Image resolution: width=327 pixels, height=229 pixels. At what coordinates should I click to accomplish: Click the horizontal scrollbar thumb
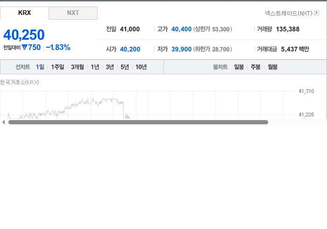(x=138, y=122)
